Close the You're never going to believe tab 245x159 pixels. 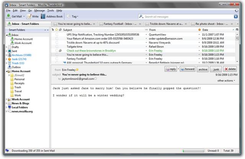94,24
